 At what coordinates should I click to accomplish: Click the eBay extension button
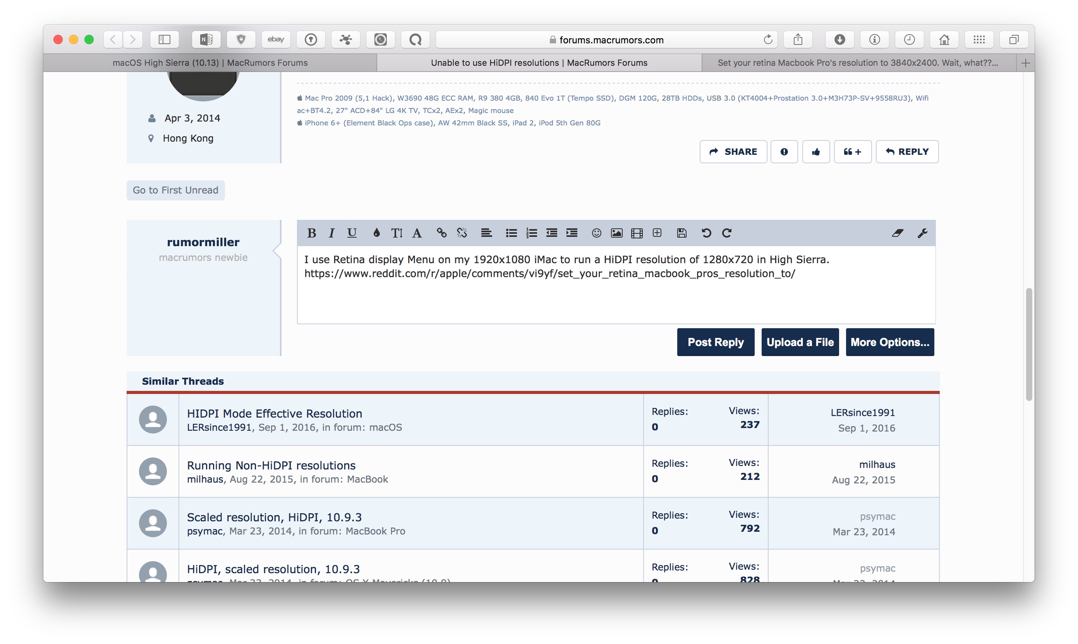click(276, 39)
